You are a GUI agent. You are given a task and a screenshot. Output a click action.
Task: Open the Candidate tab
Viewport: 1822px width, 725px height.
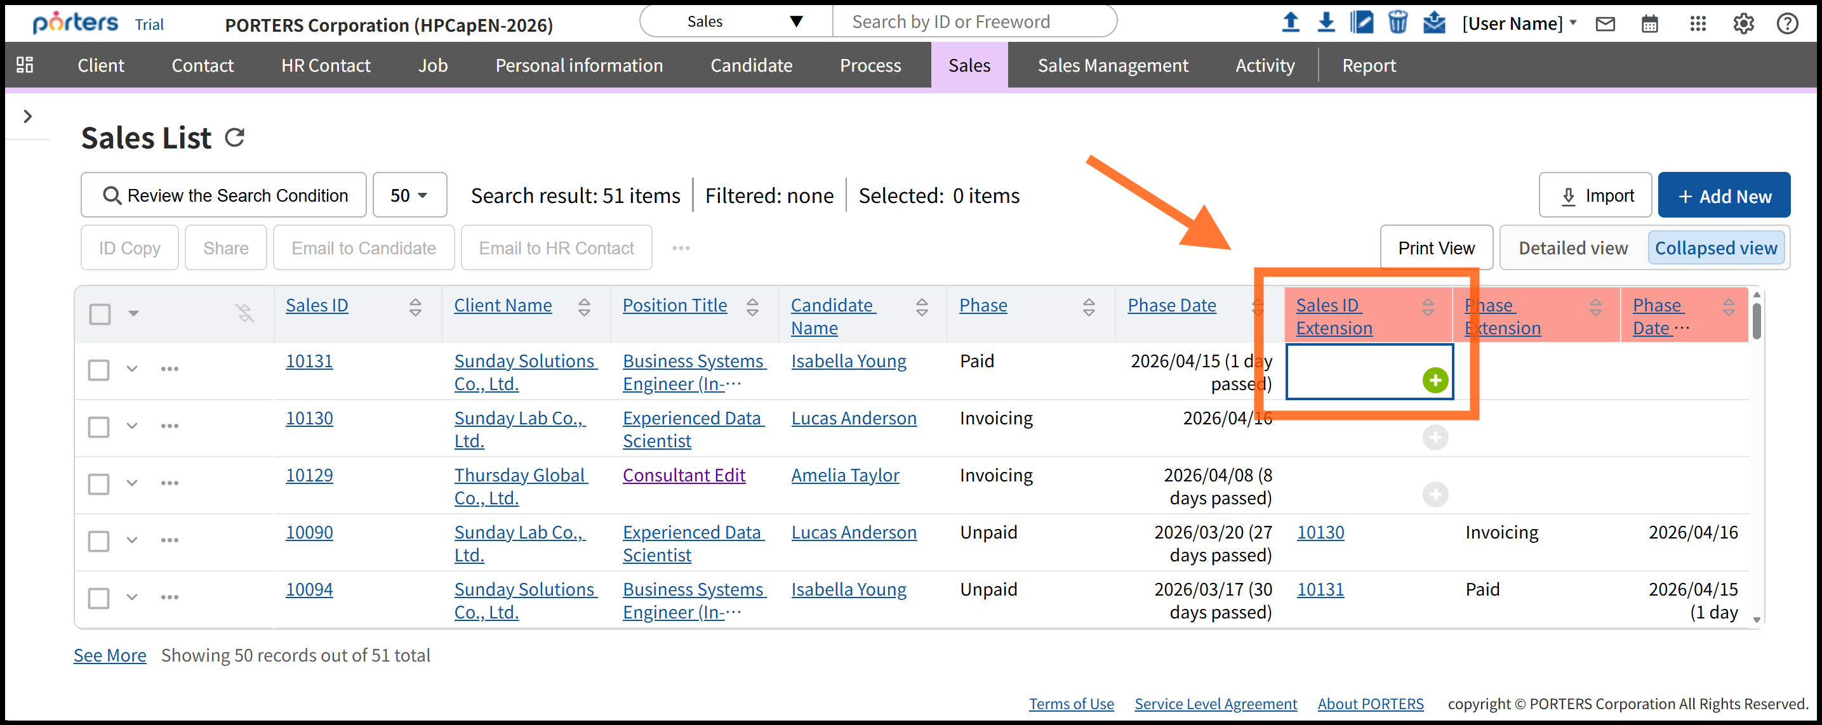[751, 65]
